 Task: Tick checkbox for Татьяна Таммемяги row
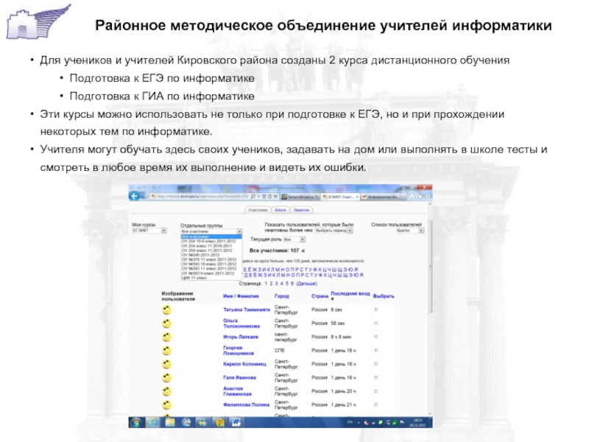[x=376, y=309]
